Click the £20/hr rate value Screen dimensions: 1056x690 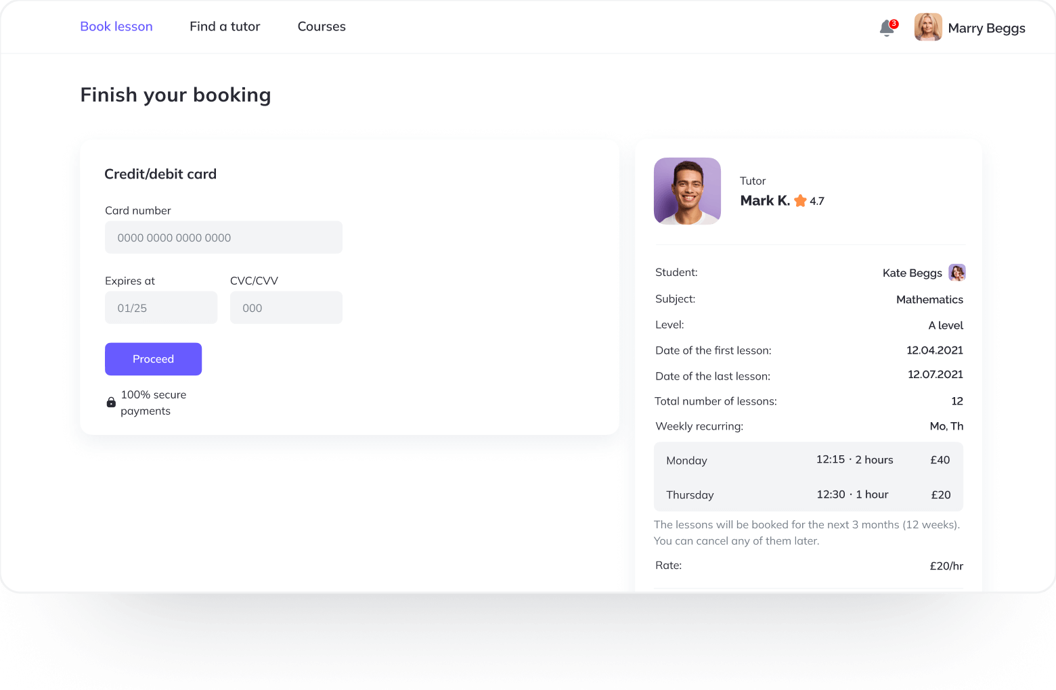[x=946, y=566]
